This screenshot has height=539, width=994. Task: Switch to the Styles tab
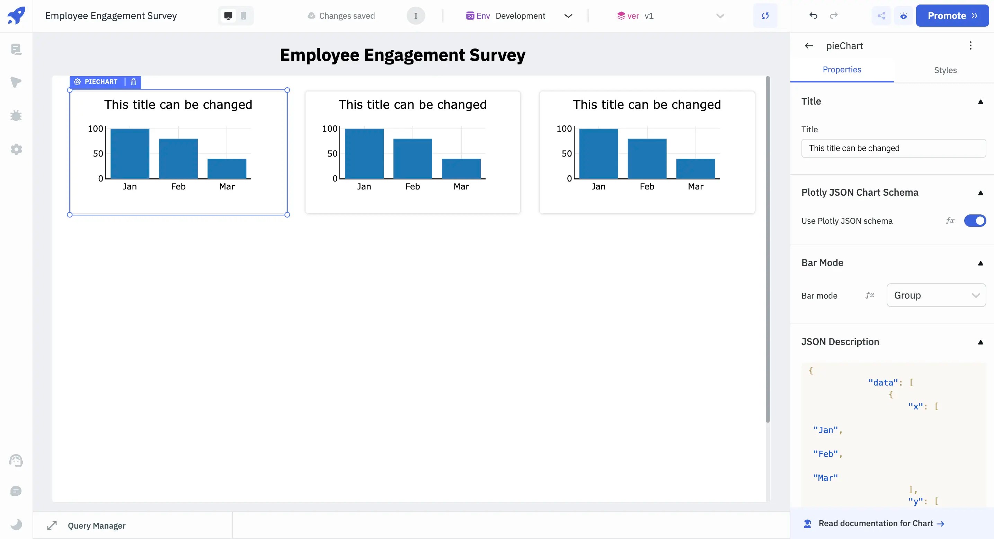tap(946, 70)
